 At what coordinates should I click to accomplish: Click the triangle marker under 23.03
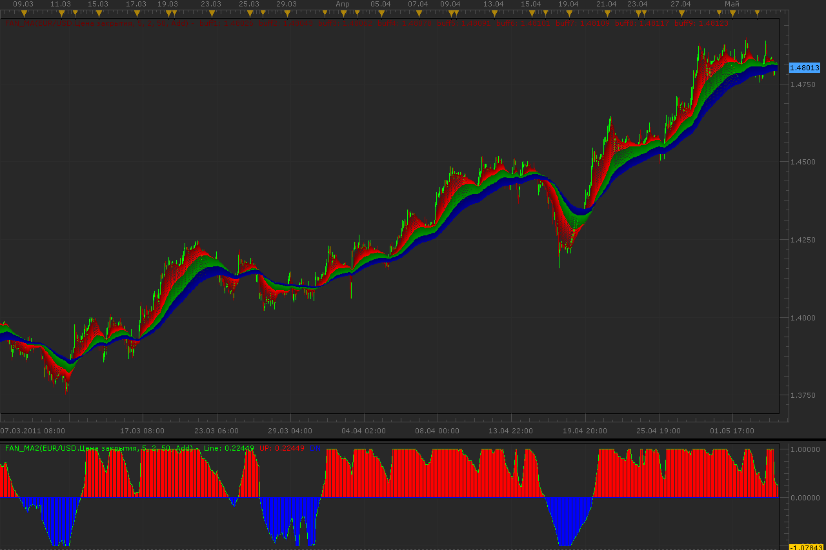[212, 13]
